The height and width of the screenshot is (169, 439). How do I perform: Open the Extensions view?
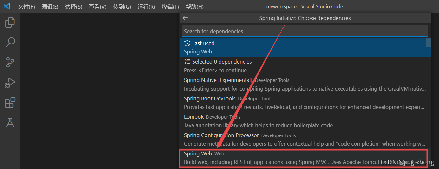(10, 103)
